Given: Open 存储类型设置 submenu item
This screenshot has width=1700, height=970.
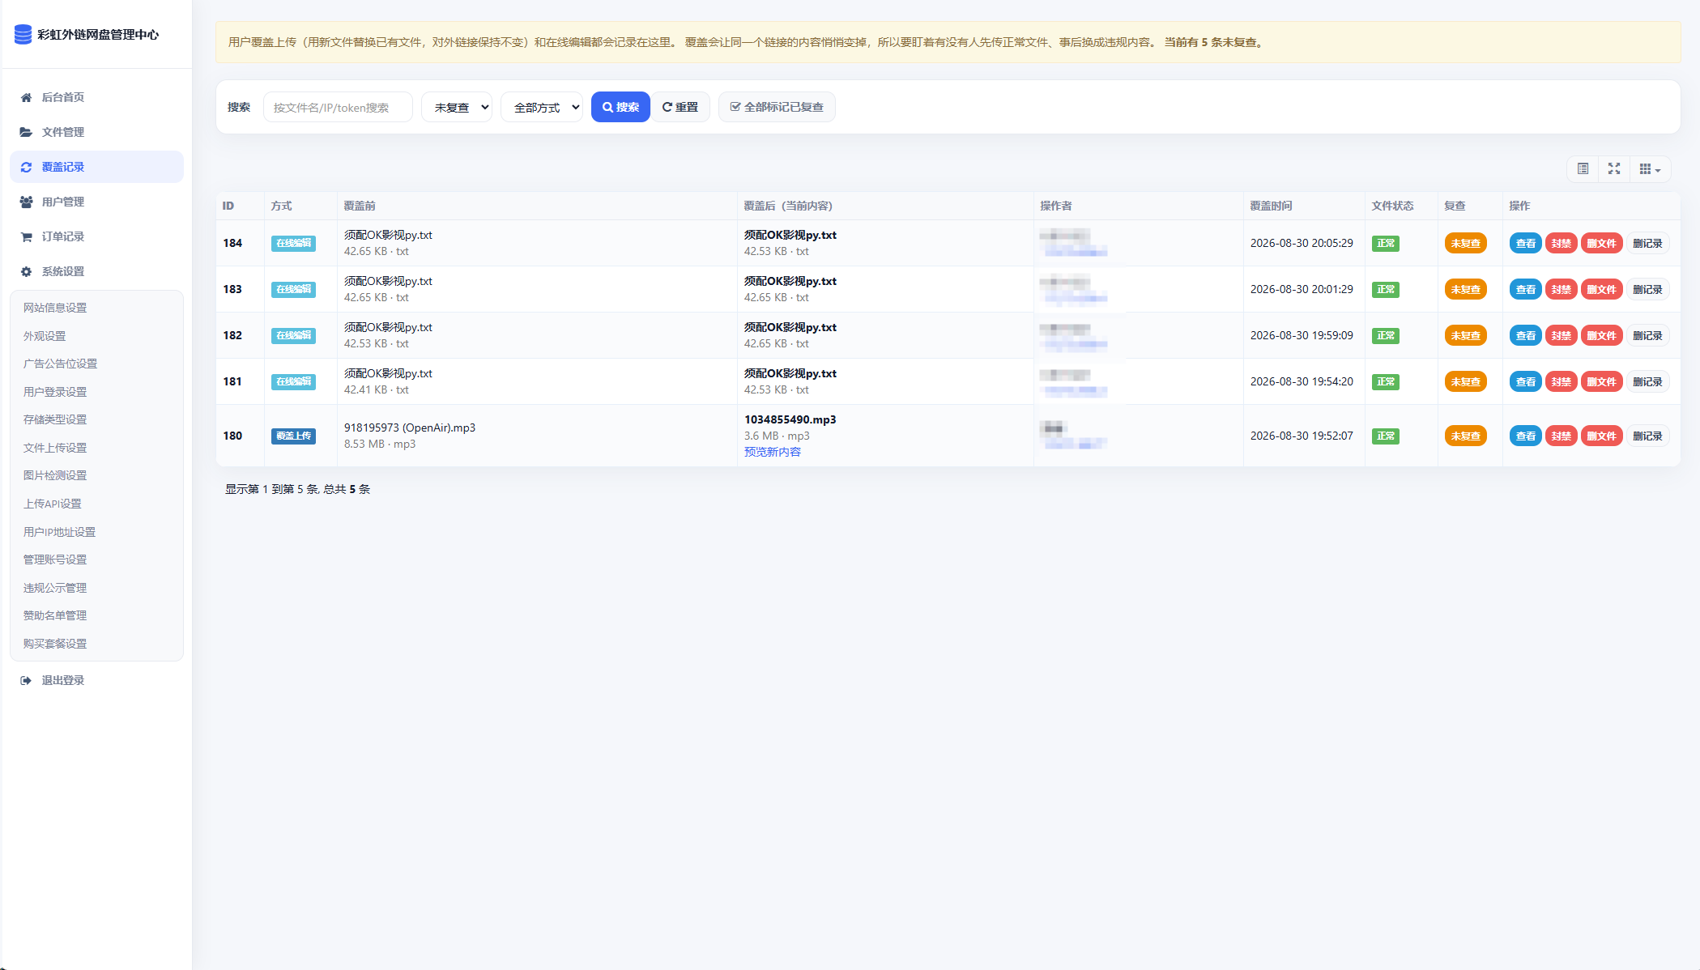Looking at the screenshot, I should point(55,419).
